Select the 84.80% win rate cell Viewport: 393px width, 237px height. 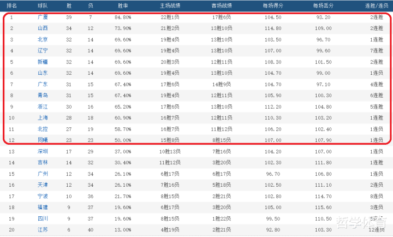123,17
